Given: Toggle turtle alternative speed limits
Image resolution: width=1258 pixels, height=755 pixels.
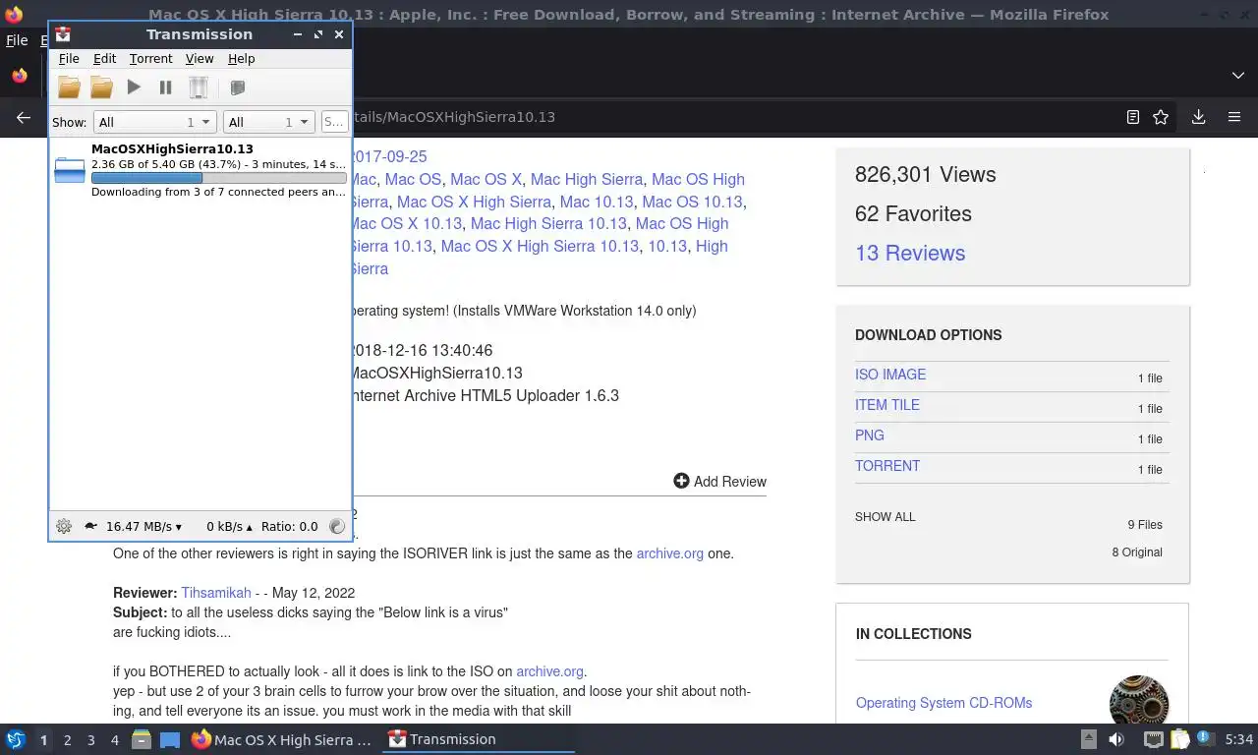Looking at the screenshot, I should pos(90,526).
